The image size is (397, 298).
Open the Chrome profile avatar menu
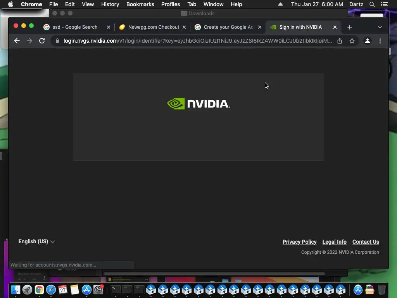click(368, 41)
